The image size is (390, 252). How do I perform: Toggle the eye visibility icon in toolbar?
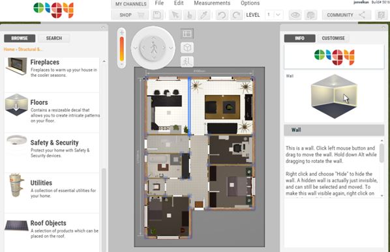(295, 15)
